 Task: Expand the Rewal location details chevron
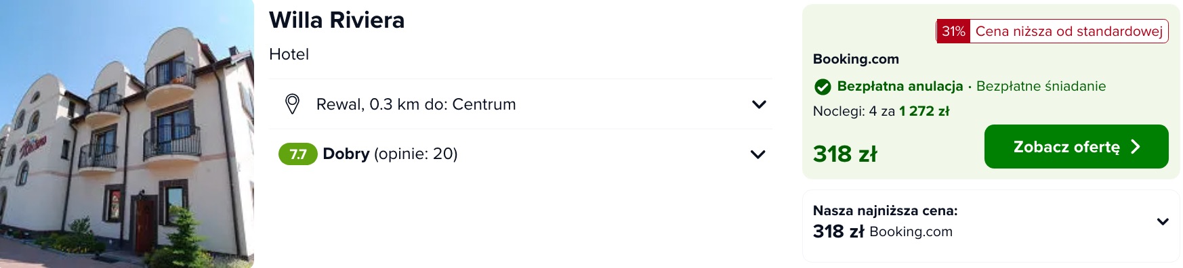[x=759, y=105]
